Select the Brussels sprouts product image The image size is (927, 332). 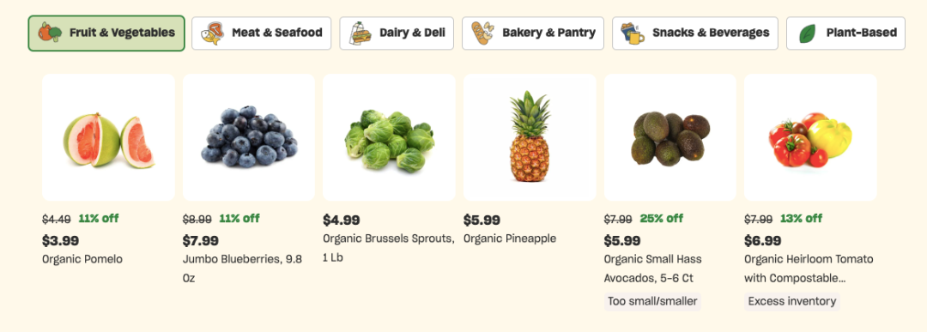tap(389, 137)
